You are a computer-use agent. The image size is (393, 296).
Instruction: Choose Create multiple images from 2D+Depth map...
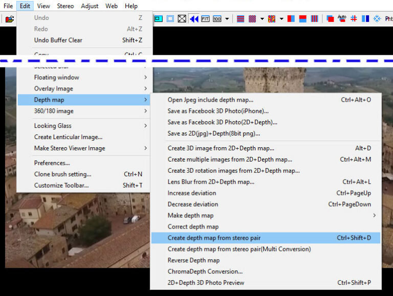pyautogui.click(x=266, y=160)
